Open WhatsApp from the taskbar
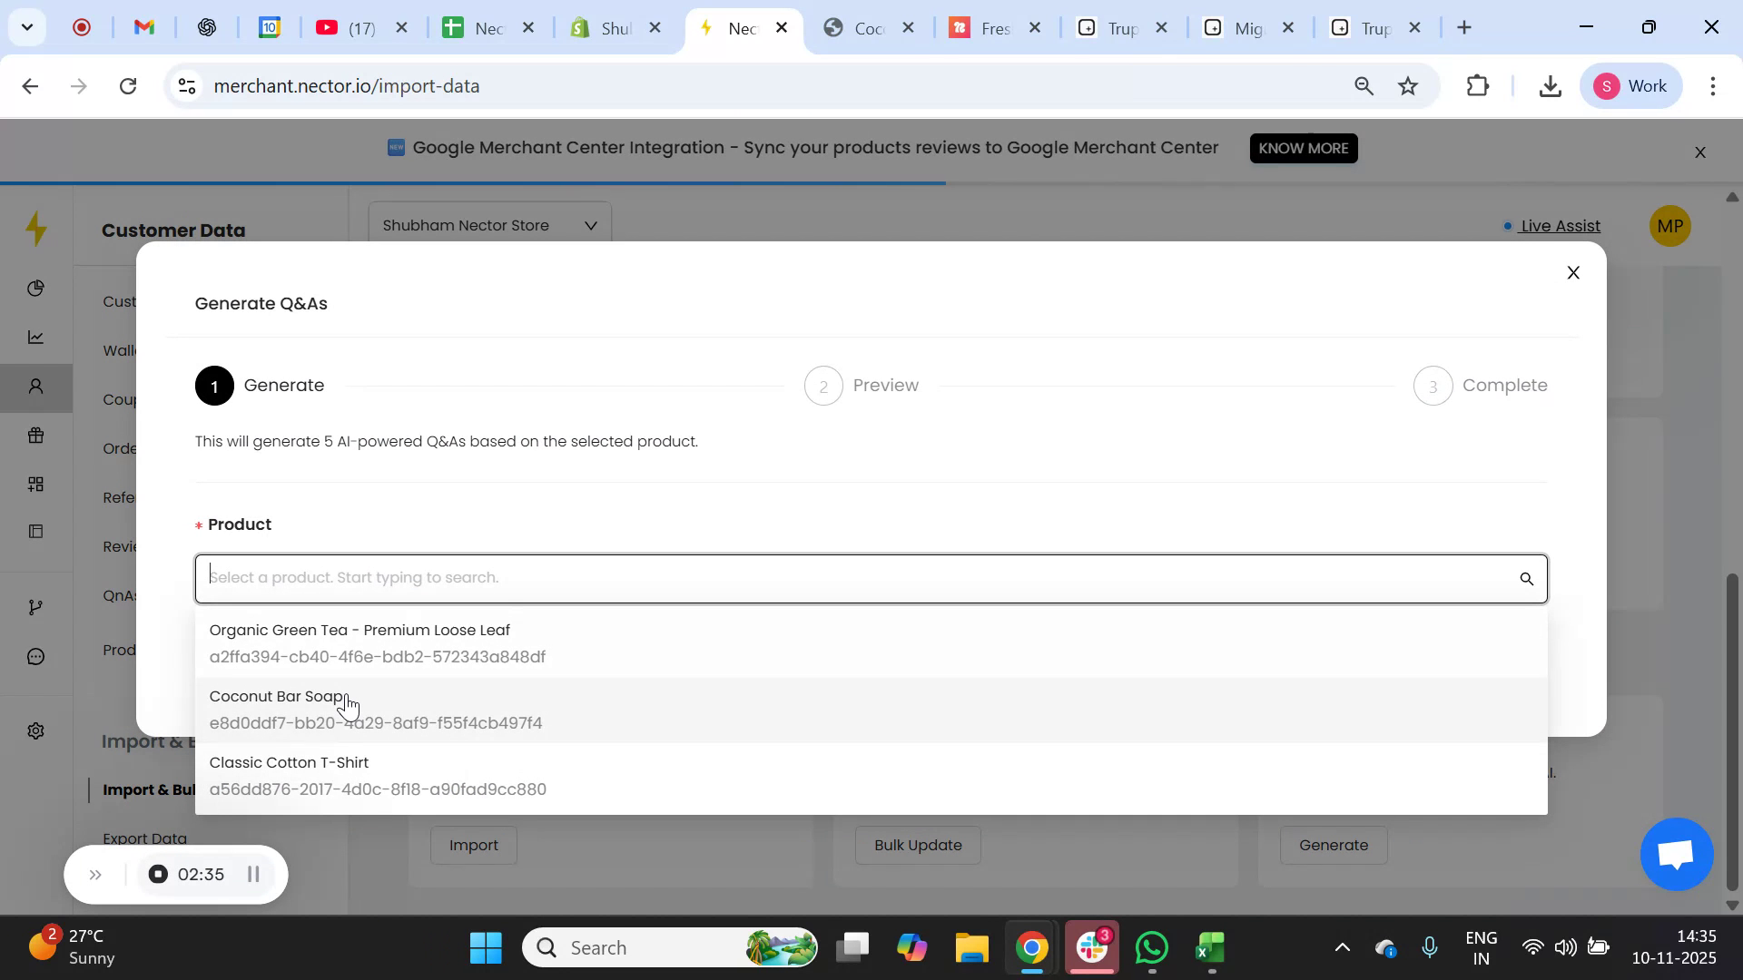Image resolution: width=1743 pixels, height=980 pixels. click(1150, 946)
